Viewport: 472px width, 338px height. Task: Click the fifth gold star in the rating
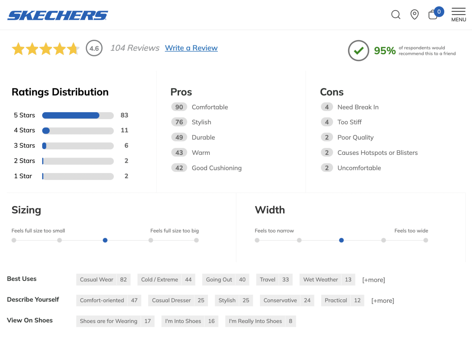74,48
